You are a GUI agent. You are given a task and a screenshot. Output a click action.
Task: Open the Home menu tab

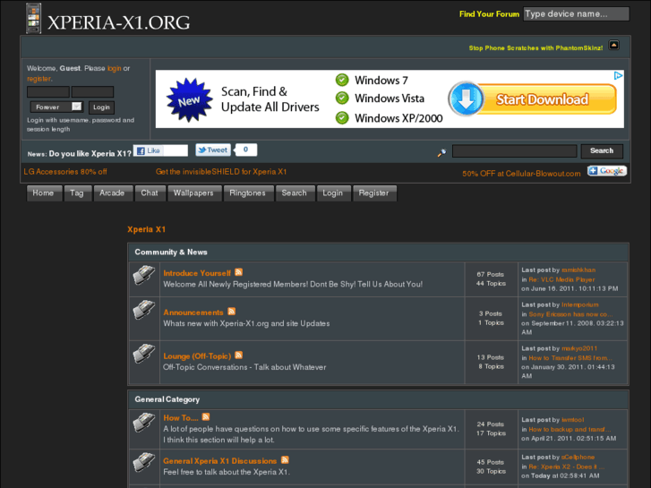pyautogui.click(x=43, y=193)
